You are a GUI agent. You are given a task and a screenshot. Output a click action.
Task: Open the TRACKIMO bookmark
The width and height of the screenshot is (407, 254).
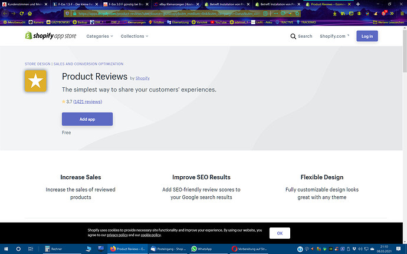click(x=306, y=22)
